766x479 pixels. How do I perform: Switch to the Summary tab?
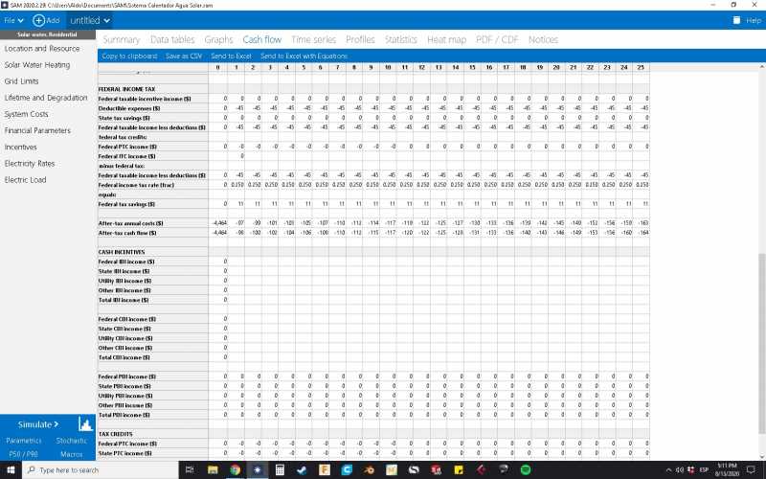click(x=121, y=39)
